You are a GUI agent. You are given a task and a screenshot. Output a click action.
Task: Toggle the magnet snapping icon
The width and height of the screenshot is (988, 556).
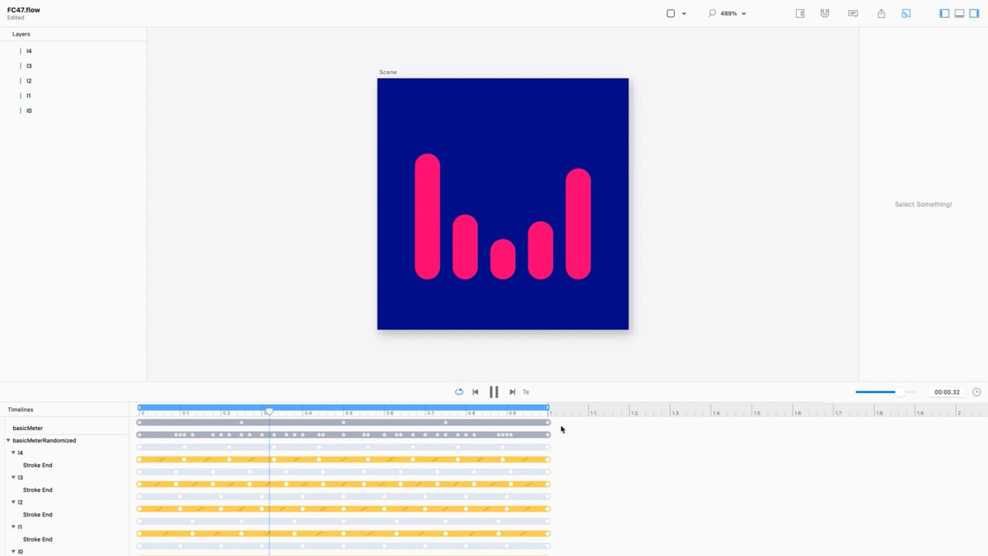[x=825, y=13]
